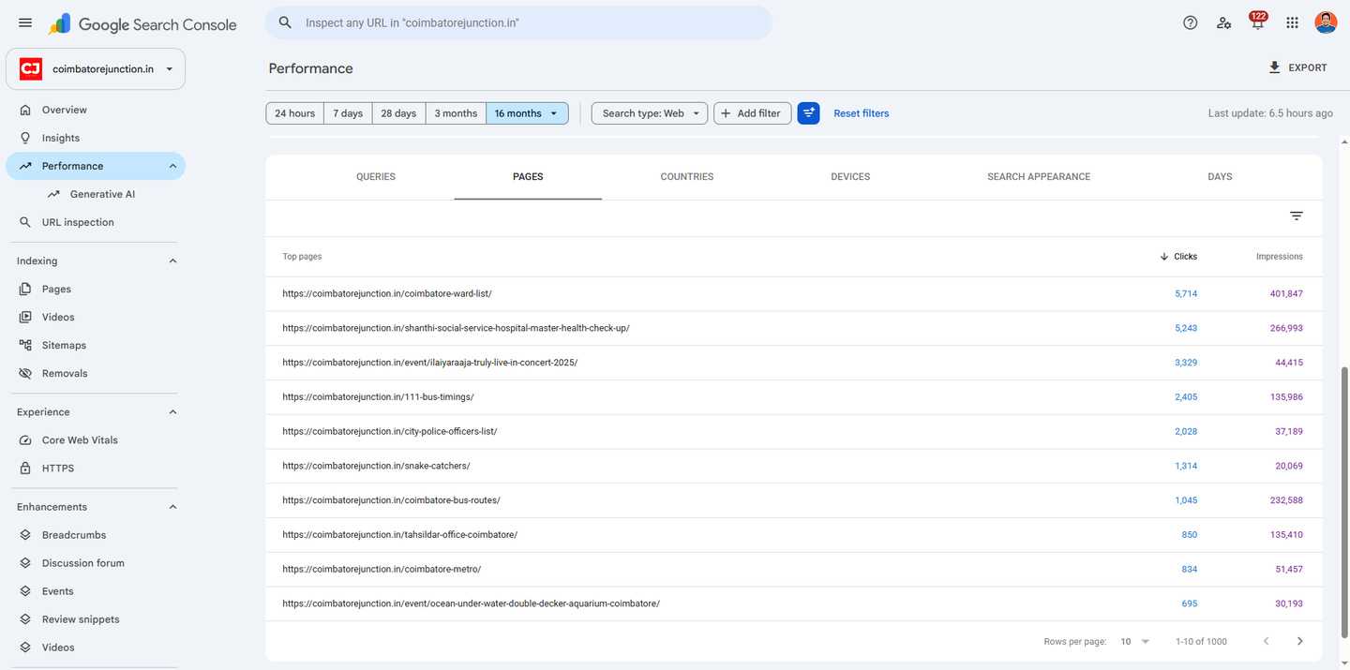Switch to the Days tab
This screenshot has height=670, width=1350.
[x=1220, y=176]
